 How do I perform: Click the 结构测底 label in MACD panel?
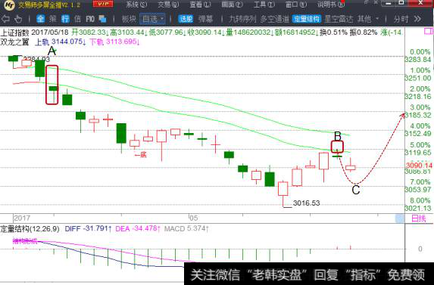click(x=25, y=241)
